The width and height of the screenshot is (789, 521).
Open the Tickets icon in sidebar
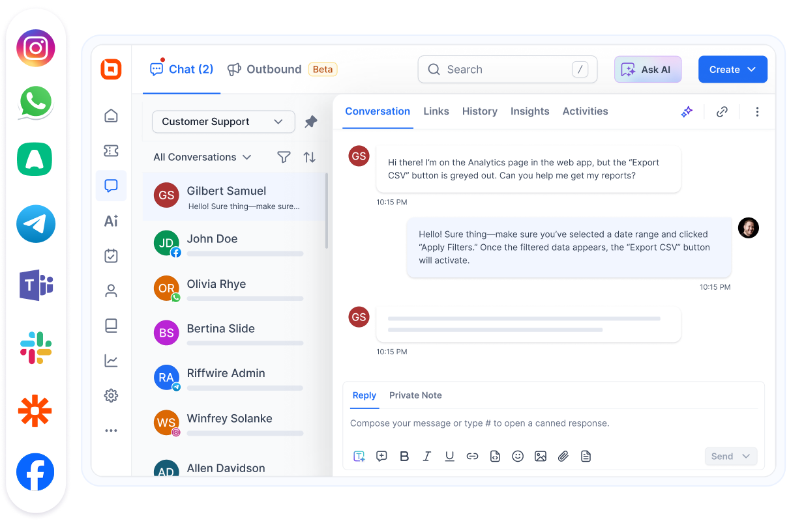111,150
